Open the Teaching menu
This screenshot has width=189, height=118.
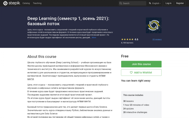pyautogui.click(x=37, y=3)
